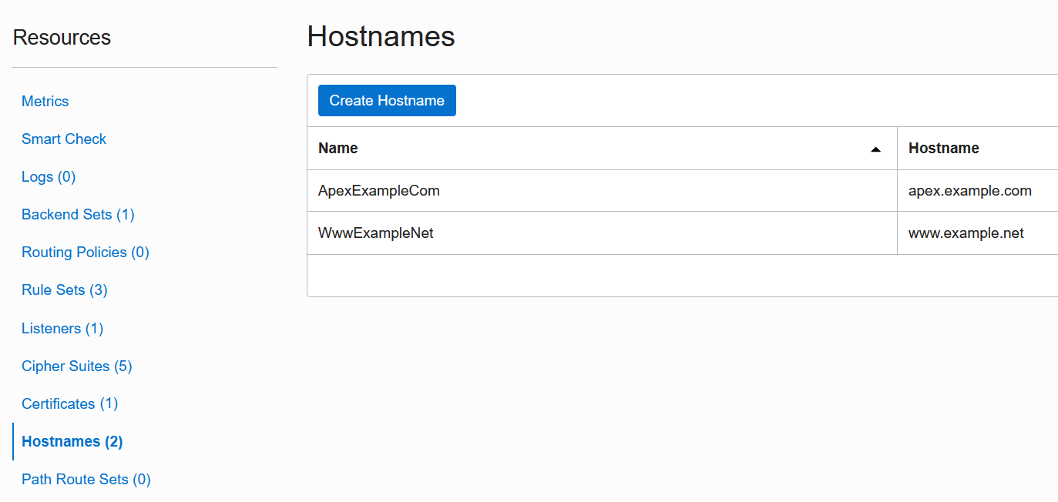
Task: Click the apex.example.com hostname cell
Action: (x=970, y=191)
